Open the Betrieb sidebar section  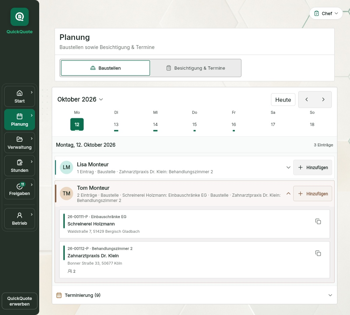click(x=19, y=218)
